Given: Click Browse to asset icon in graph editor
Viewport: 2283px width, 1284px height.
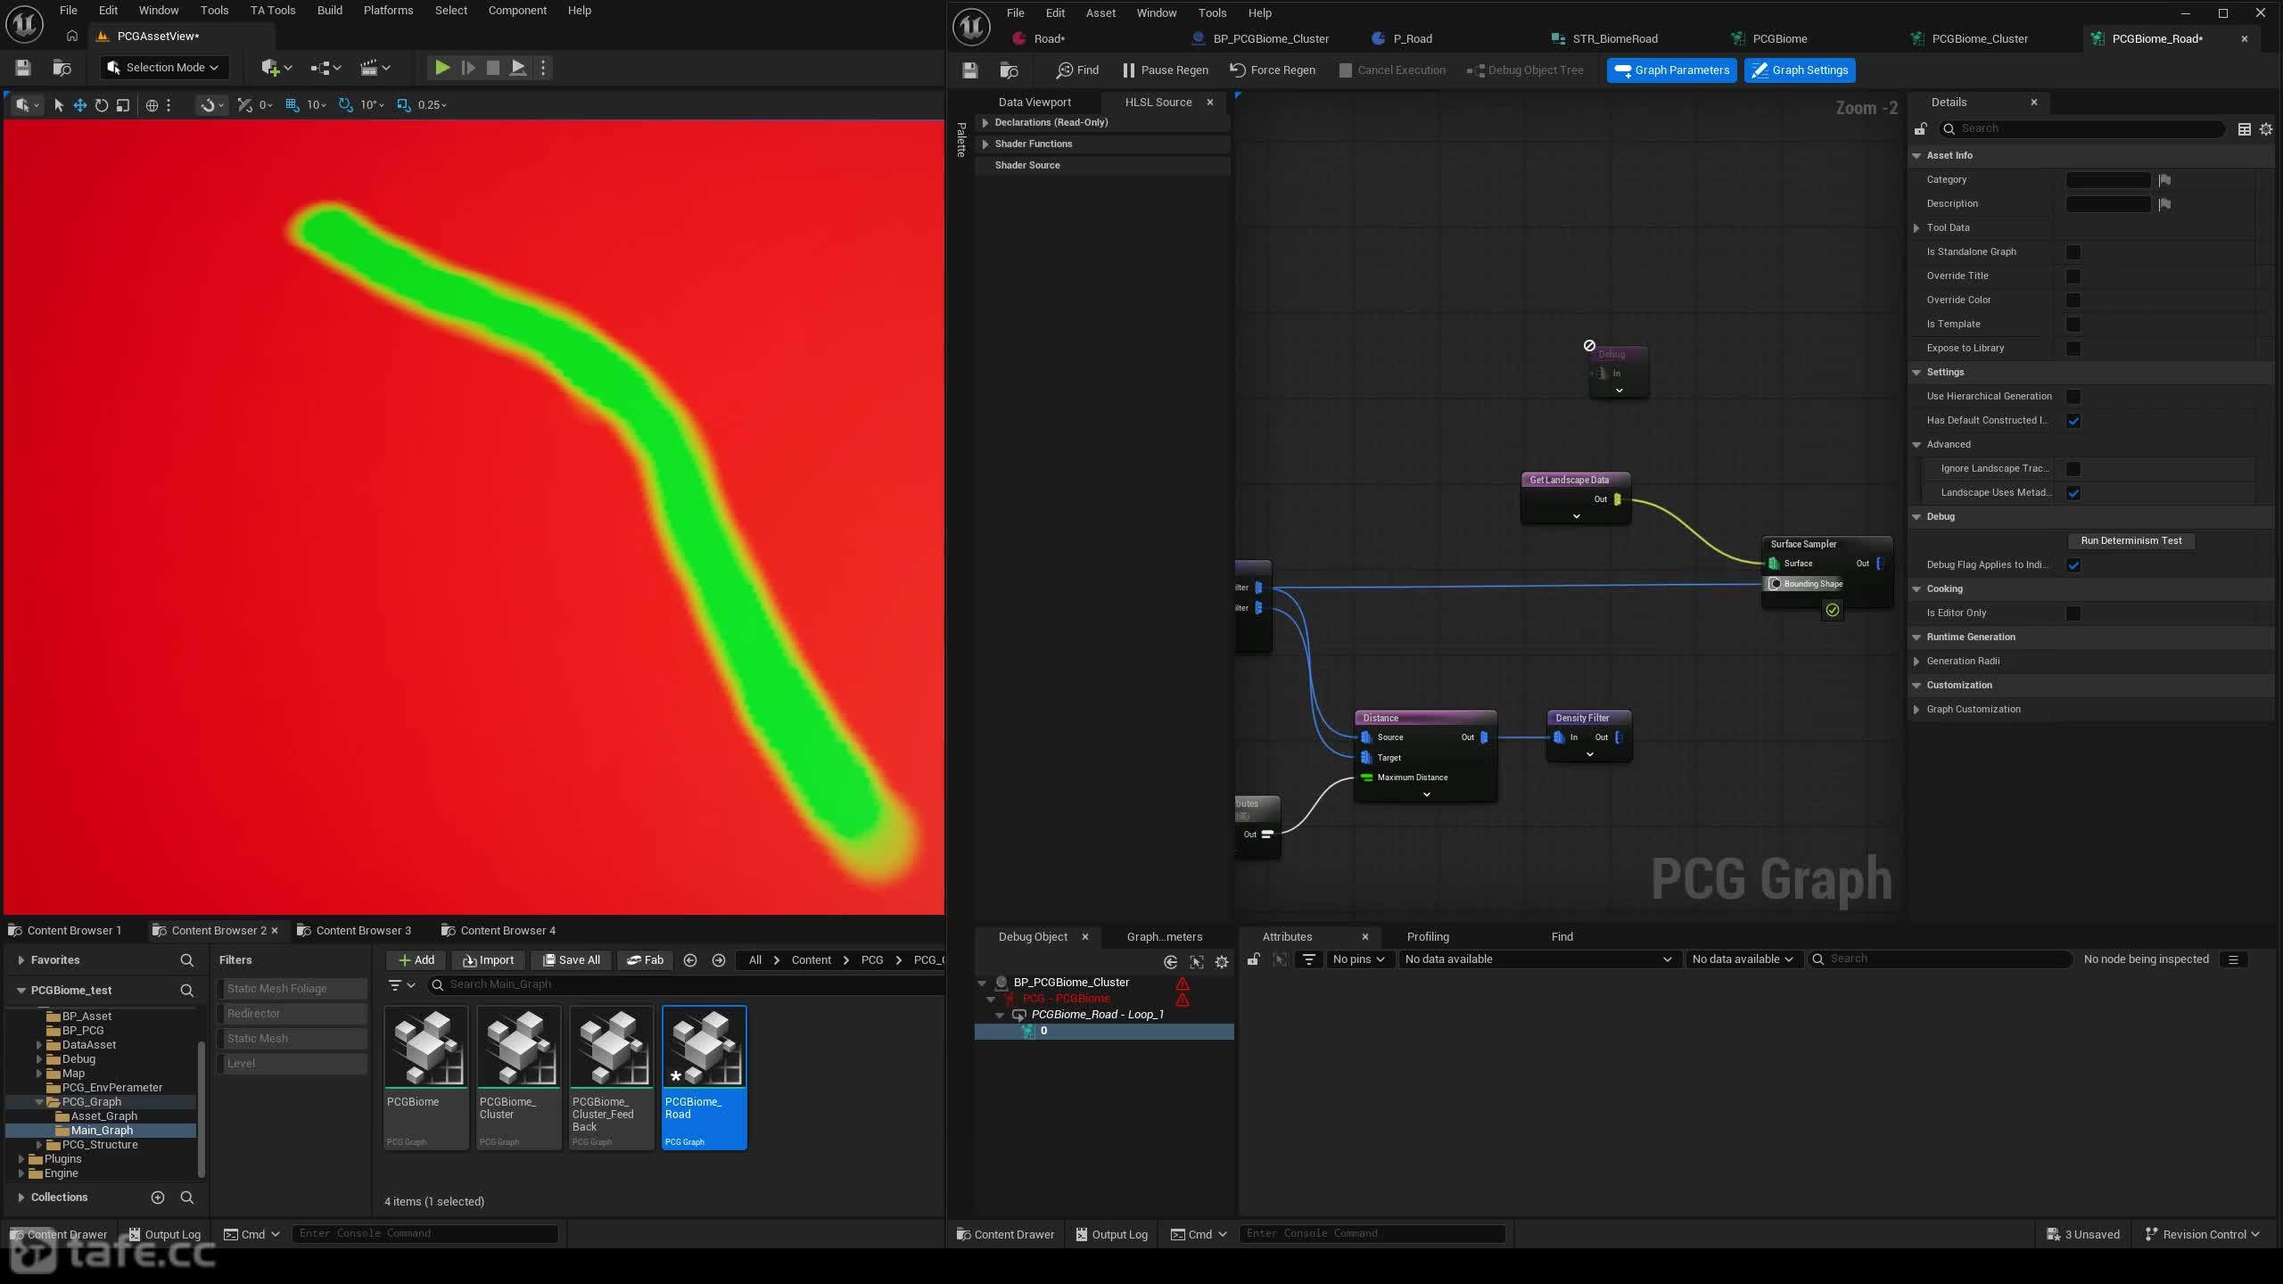Looking at the screenshot, I should (x=1009, y=70).
